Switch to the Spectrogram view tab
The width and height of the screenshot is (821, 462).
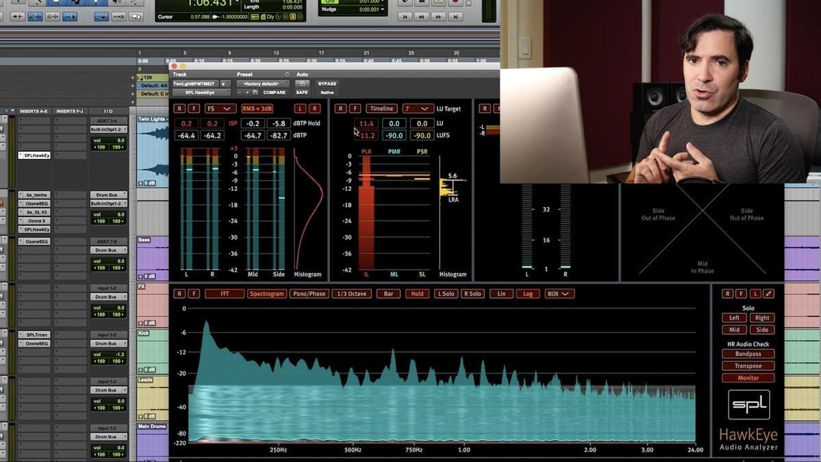pos(267,294)
